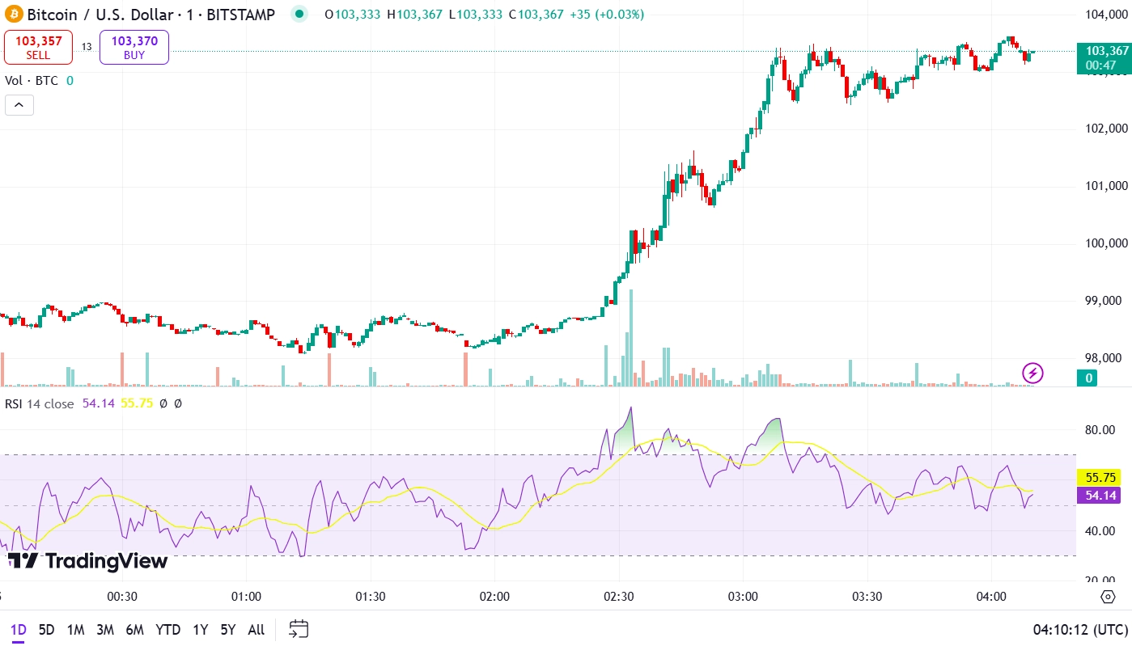
Task: Click the TradingView logo
Action: [87, 561]
